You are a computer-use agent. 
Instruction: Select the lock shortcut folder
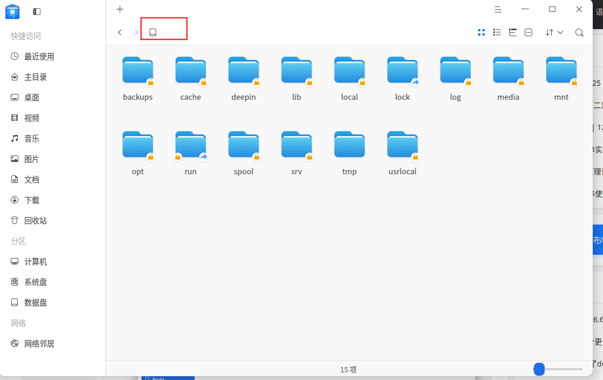coord(403,78)
